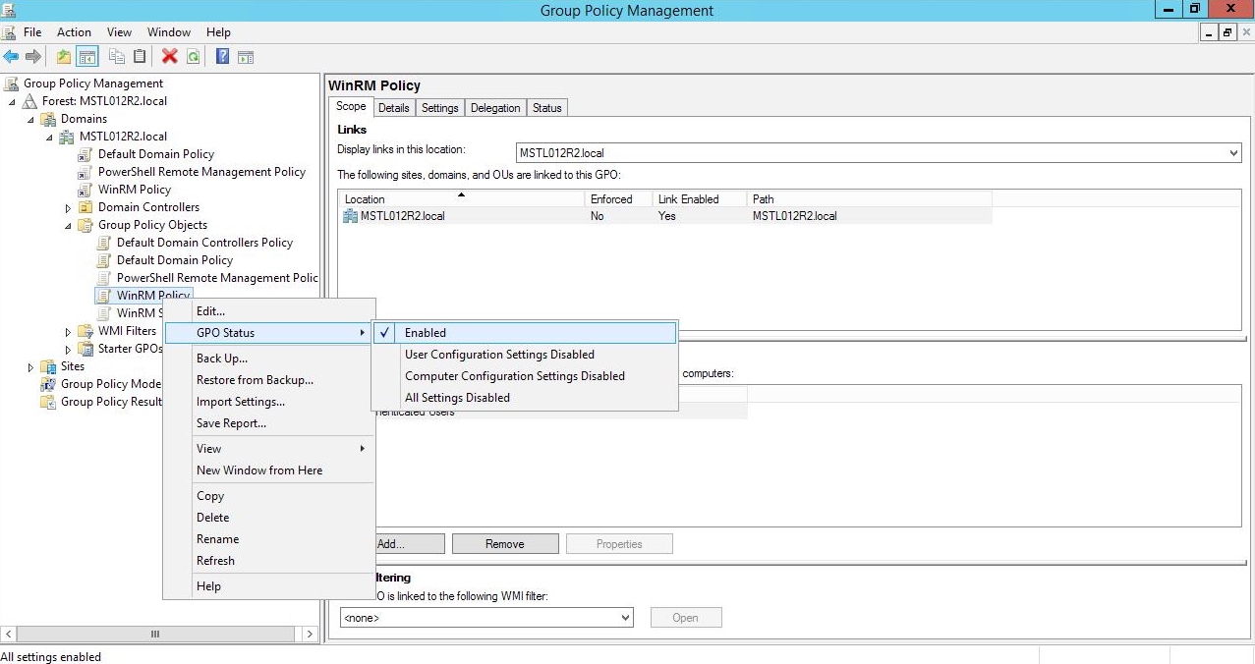1255x664 pixels.
Task: Open the Status tab
Action: [x=547, y=108]
